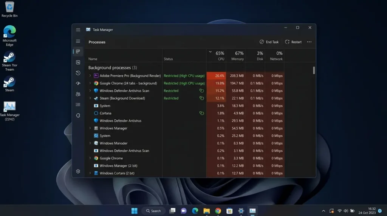387x216 pixels.
Task: Open the Processes page icon in sidebar
Action: pos(78,51)
